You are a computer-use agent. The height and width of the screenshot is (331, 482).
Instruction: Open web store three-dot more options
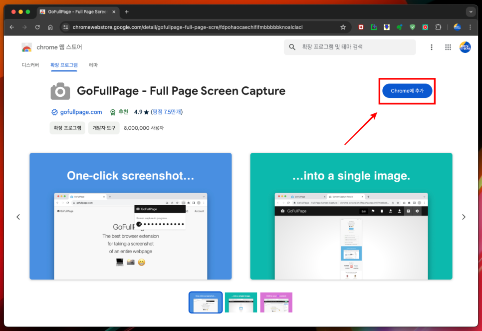tap(432, 47)
